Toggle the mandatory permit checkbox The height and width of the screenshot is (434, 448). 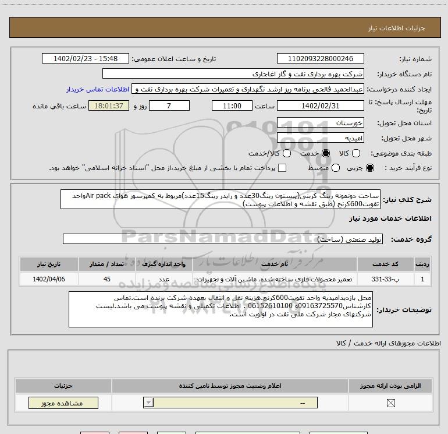(x=390, y=403)
